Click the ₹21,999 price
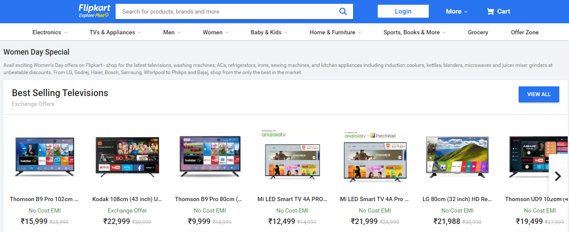 [x=364, y=221]
